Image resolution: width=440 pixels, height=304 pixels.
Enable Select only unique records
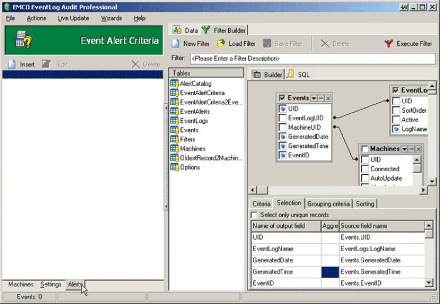point(254,215)
